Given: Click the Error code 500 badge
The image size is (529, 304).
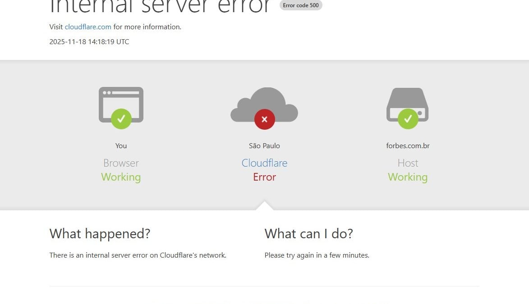Looking at the screenshot, I should click(301, 5).
